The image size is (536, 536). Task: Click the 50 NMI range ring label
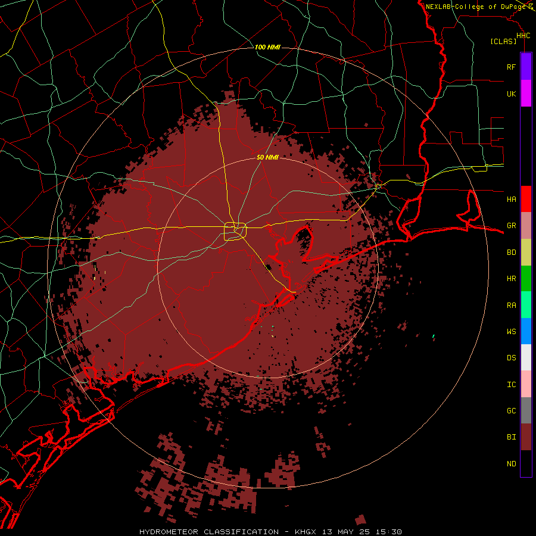(x=267, y=157)
